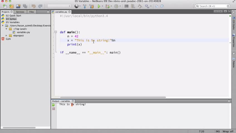Image resolution: width=236 pixels, height=133 pixels.
Task: Click inside the Search field
Action: tap(213, 6)
